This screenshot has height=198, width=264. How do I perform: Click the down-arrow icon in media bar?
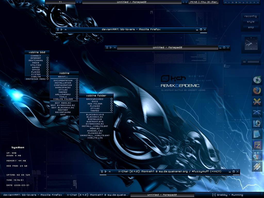click(x=258, y=2)
